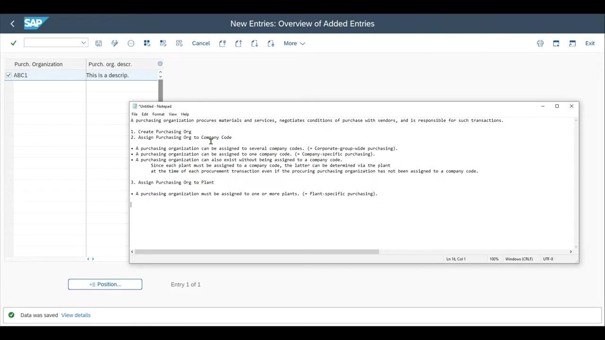Expand the More menu
This screenshot has height=340, width=605.
[294, 43]
